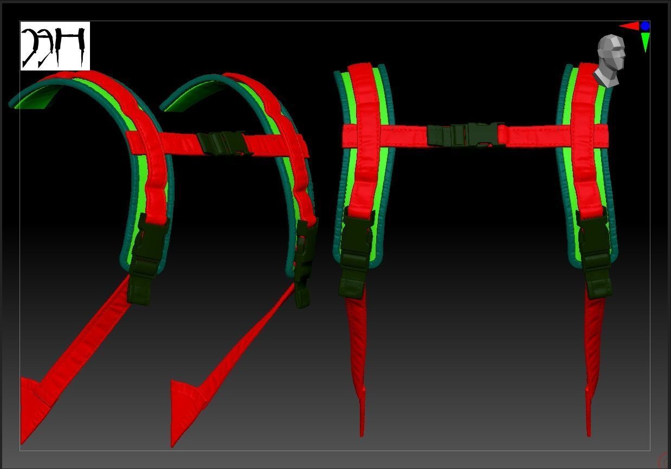The image size is (671, 469).
Task: Snap view using the blue Z-axis dot
Action: point(645,25)
